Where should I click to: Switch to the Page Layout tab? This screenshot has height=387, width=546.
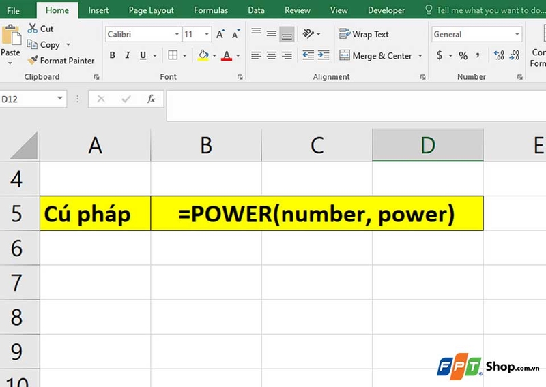pos(151,10)
